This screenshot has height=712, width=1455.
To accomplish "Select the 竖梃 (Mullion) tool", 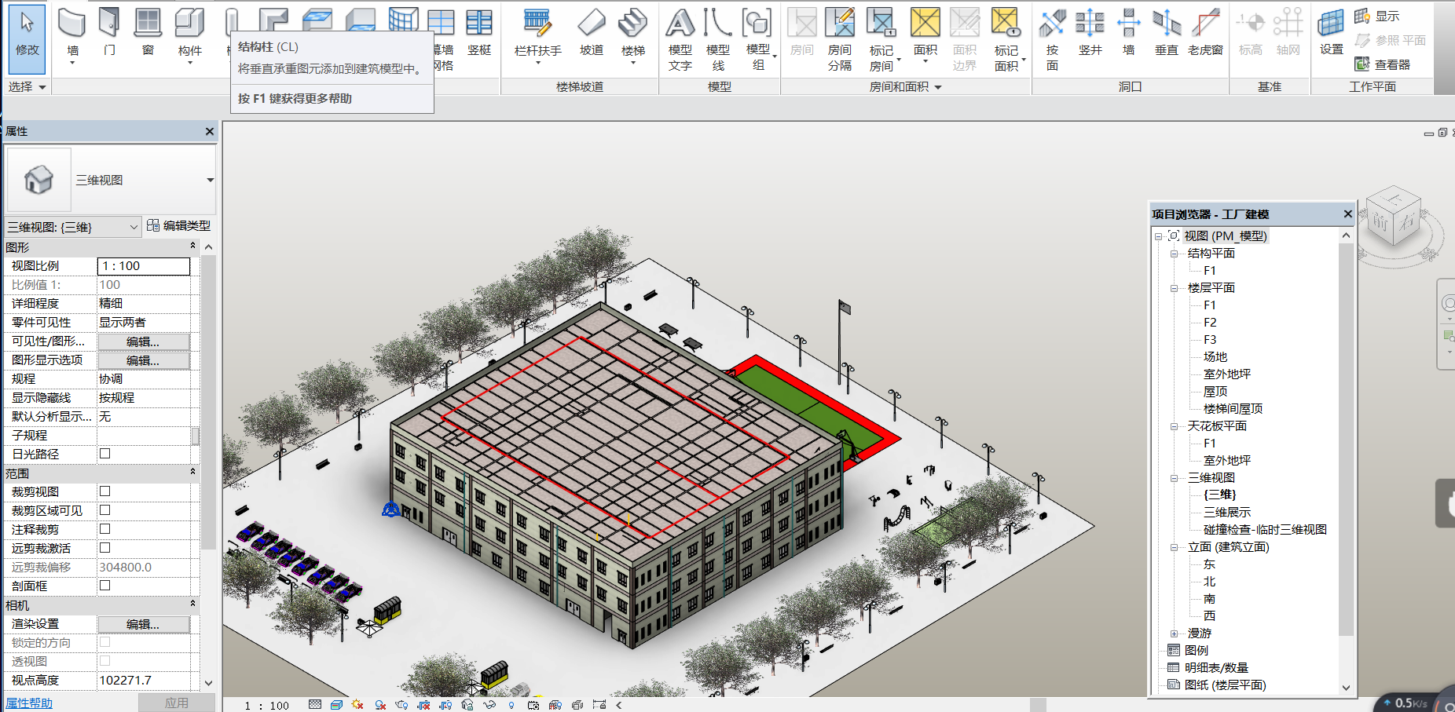I will point(479,34).
